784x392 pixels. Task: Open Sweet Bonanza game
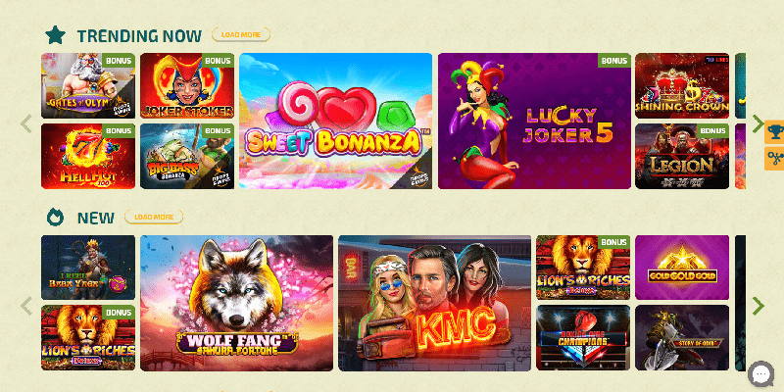[335, 121]
